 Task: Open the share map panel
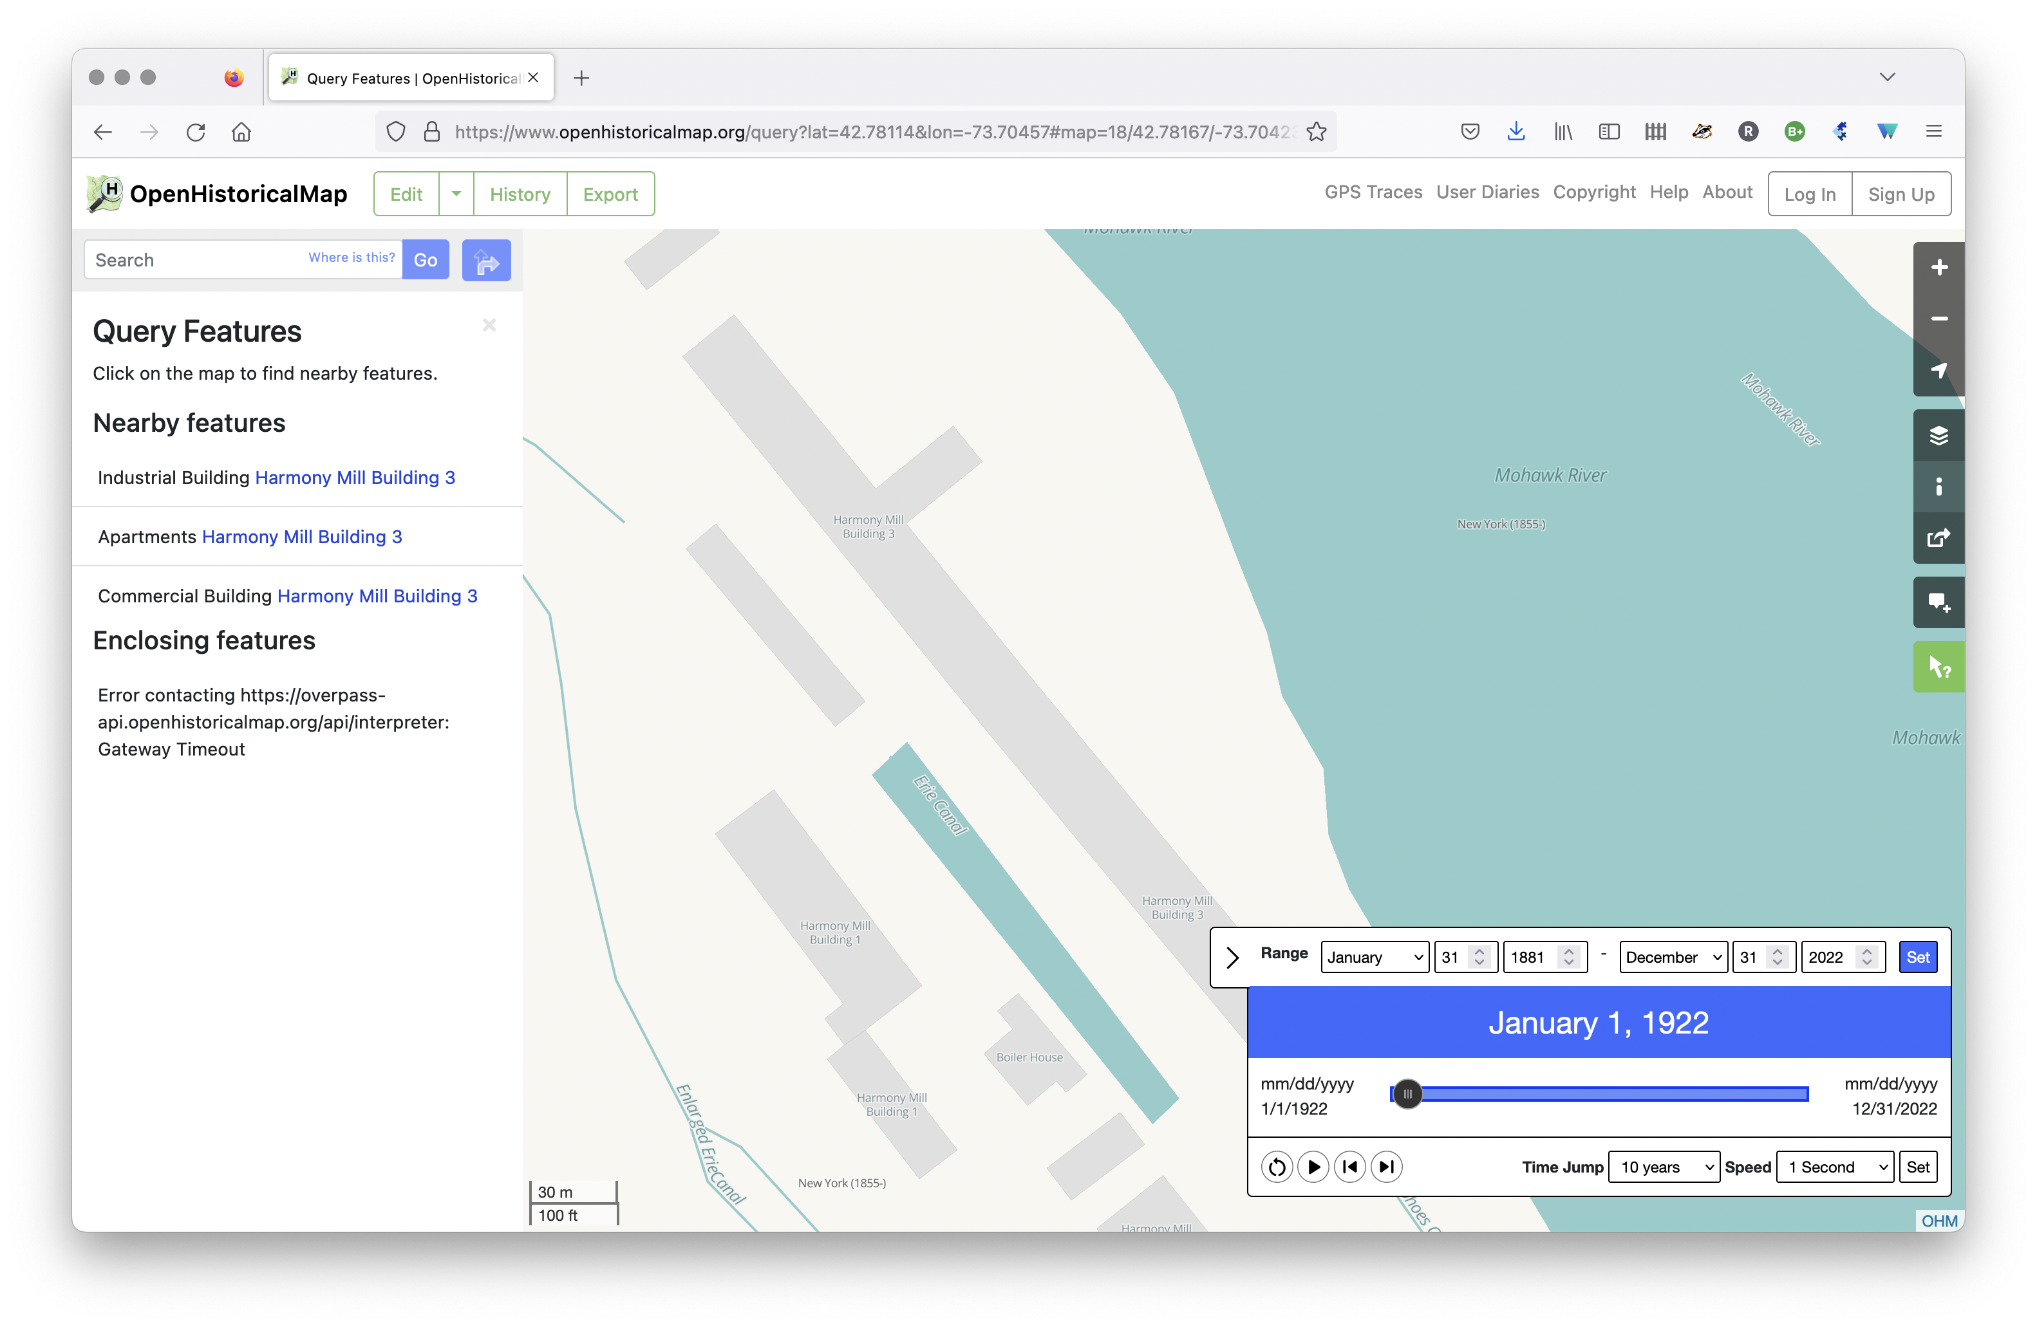(x=1938, y=537)
